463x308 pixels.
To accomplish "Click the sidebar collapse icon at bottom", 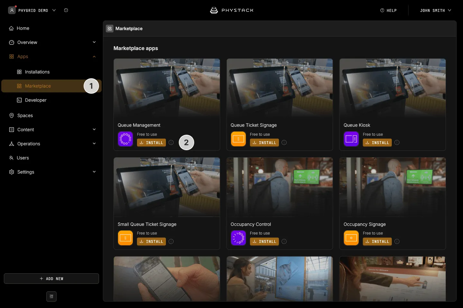I will [51, 296].
